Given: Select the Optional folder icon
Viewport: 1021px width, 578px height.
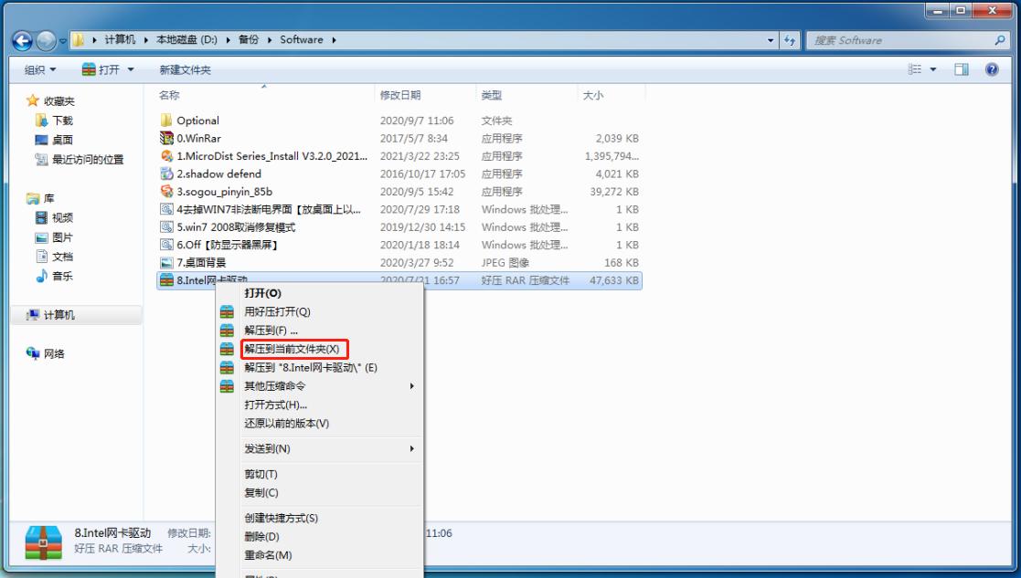Looking at the screenshot, I should (166, 121).
